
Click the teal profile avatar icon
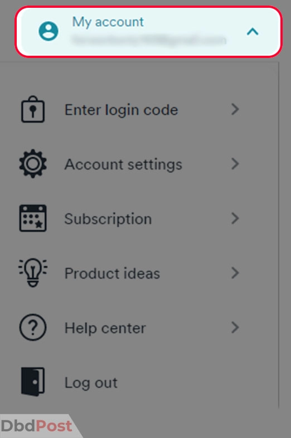coord(48,31)
